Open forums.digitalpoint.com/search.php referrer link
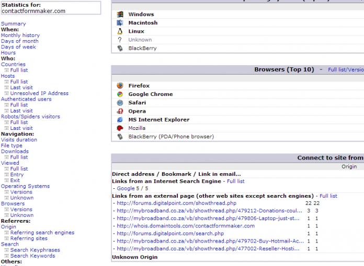Screen dimensions: 364x266 (x=170, y=233)
